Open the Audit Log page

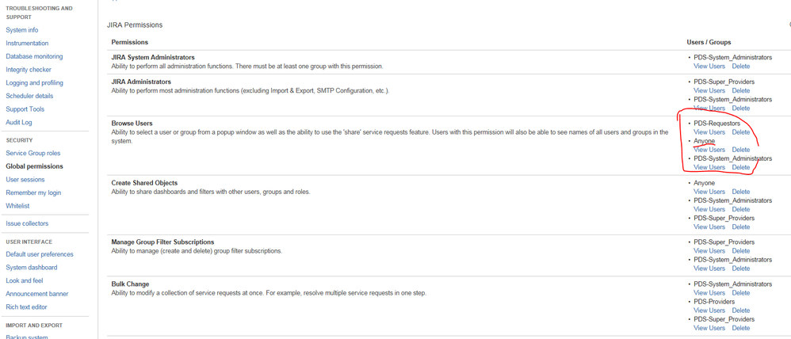point(19,122)
